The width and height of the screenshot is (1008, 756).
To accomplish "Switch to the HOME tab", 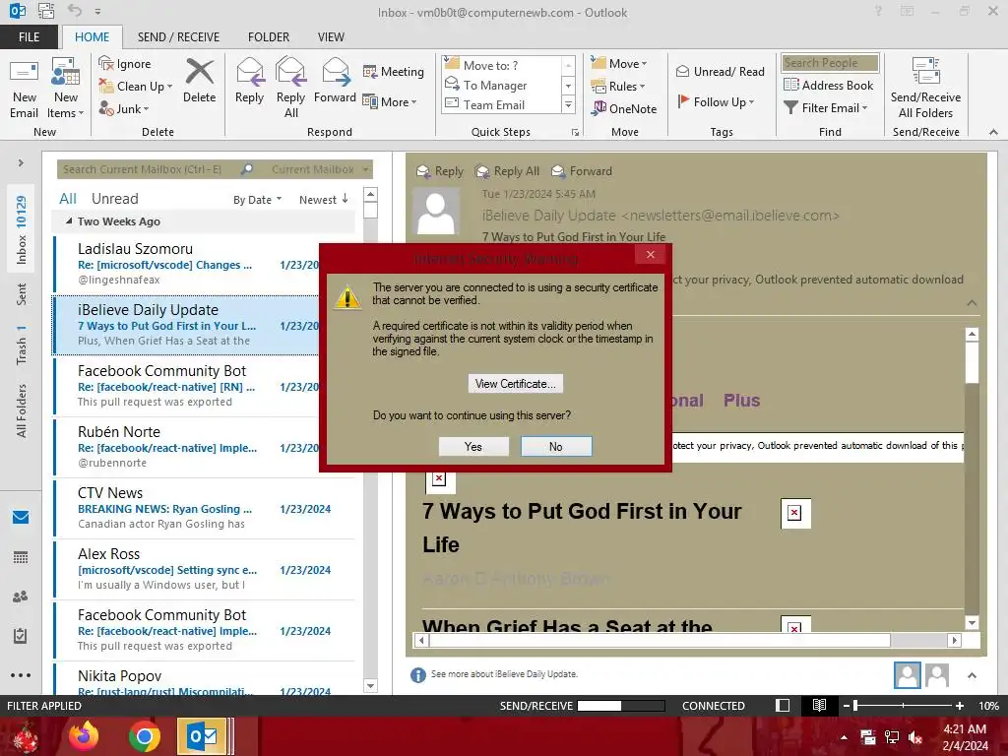I will click(92, 36).
